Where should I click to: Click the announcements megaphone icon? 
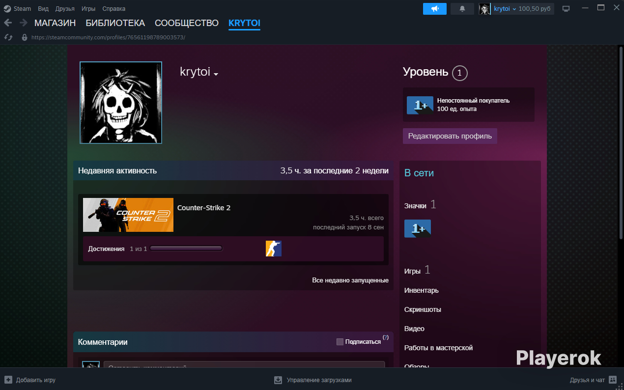pos(434,9)
